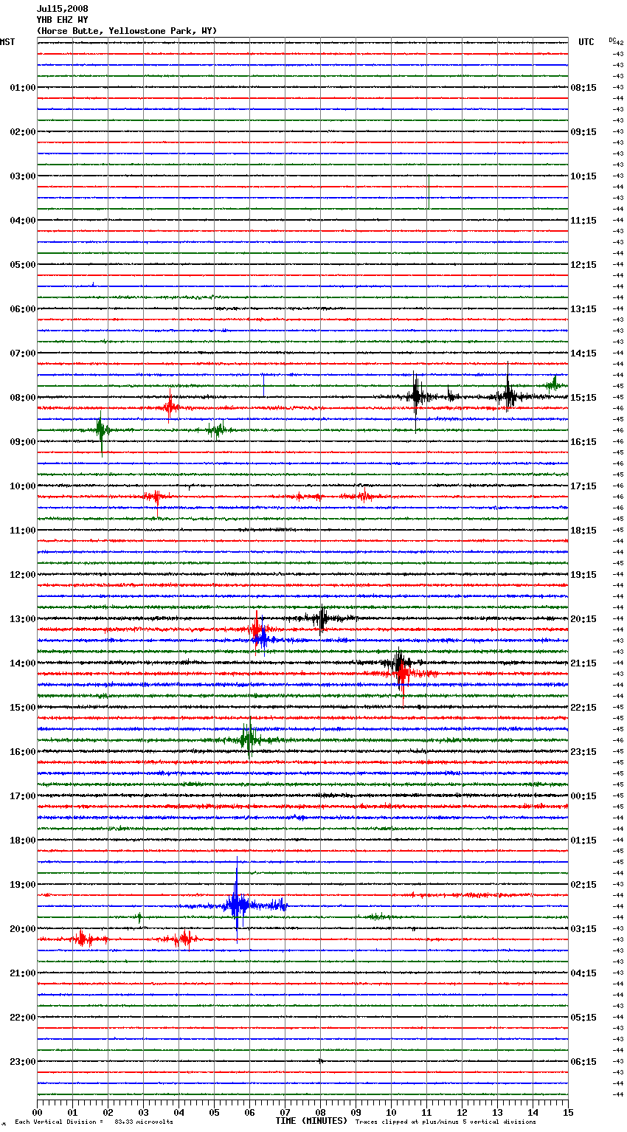
Task: Select the 08 minute axis tick label
Action: [320, 1113]
